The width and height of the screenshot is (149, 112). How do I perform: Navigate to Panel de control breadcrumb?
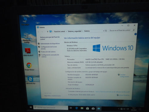click(60, 31)
